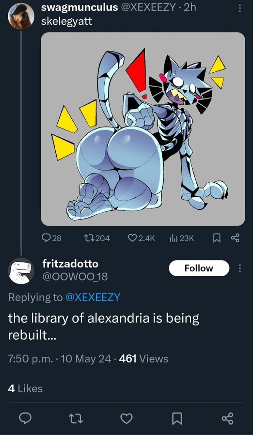The height and width of the screenshot is (435, 253).
Task: Open fritzadotto display name profile
Action: point(70,264)
